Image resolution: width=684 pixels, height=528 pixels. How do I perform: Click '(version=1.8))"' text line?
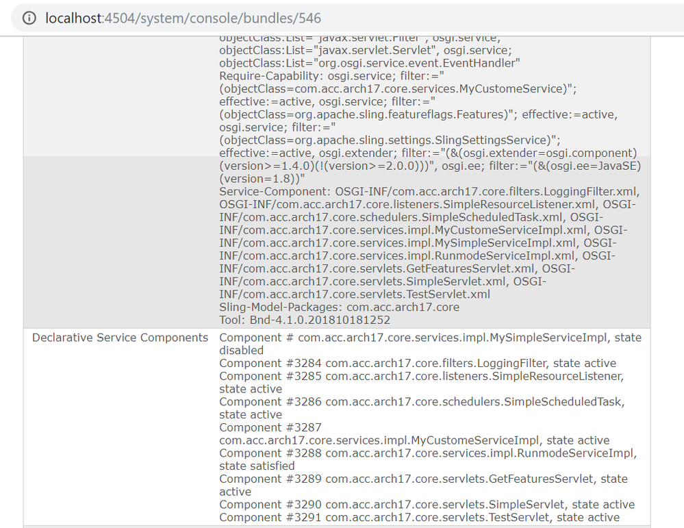(262, 179)
